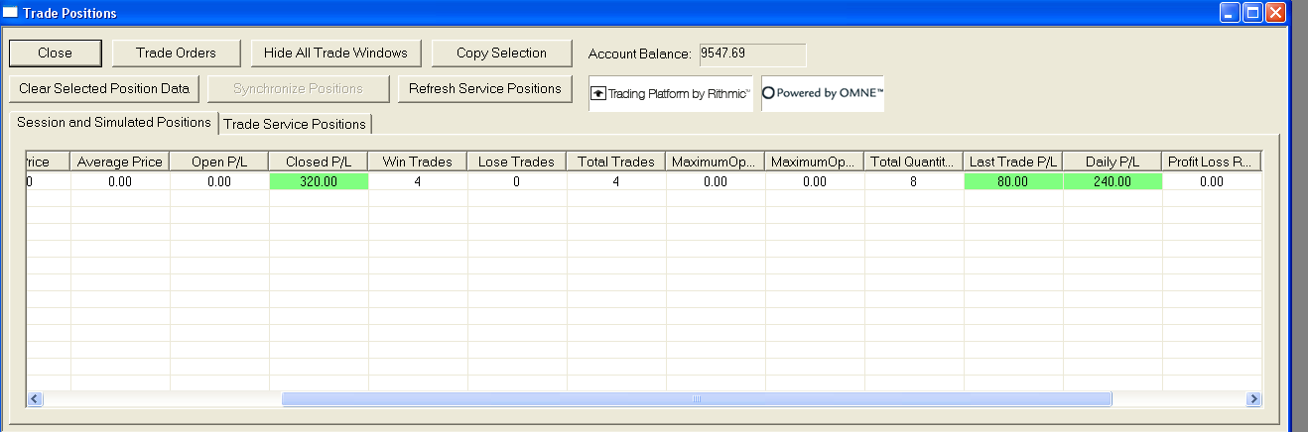Image resolution: width=1308 pixels, height=432 pixels.
Task: Select Session and Simulated Positions tab
Action: click(x=114, y=122)
